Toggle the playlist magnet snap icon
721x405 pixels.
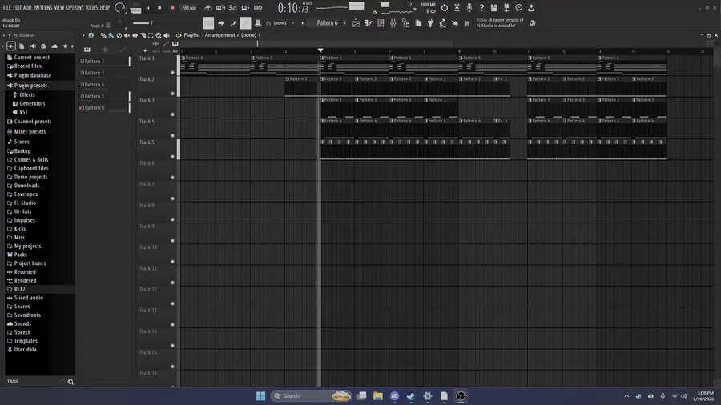click(x=91, y=35)
